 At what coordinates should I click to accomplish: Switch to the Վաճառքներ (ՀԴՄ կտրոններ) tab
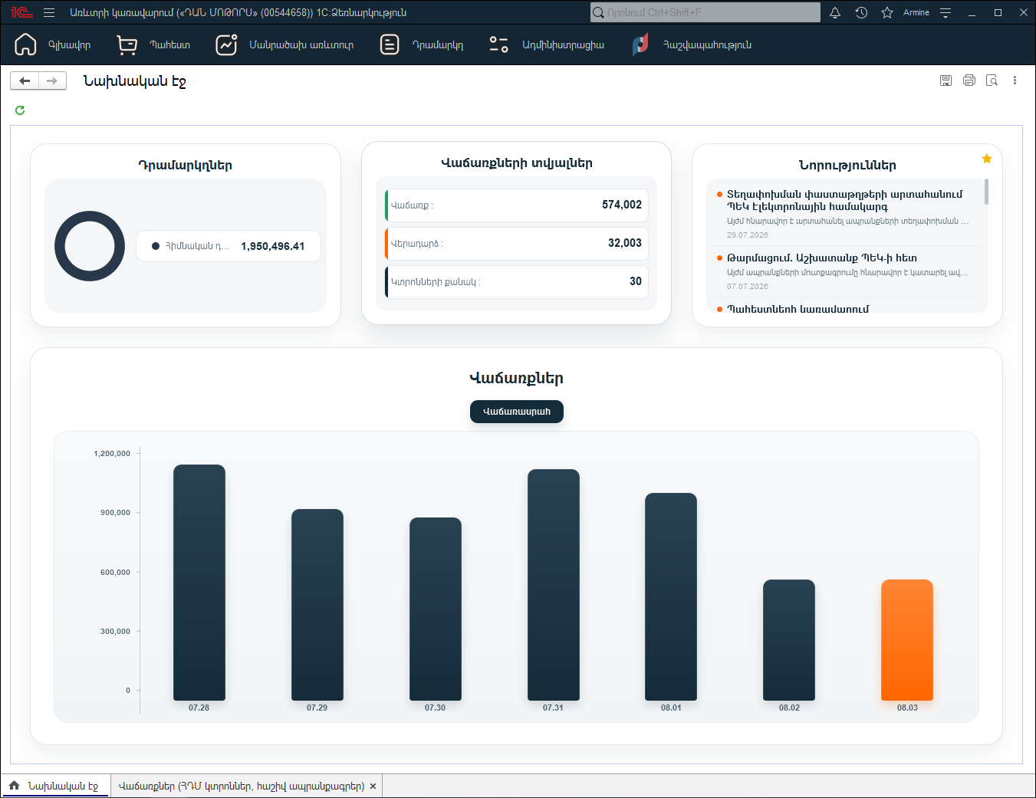tap(242, 786)
